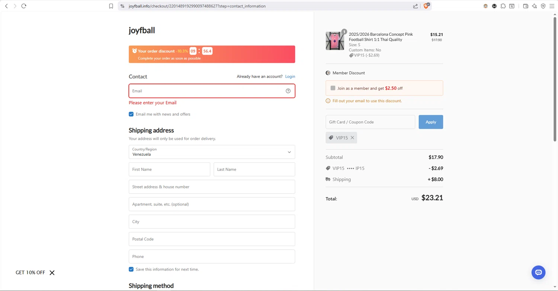The image size is (558, 291).
Task: Click the Total amount $23.21
Action: pyautogui.click(x=432, y=198)
